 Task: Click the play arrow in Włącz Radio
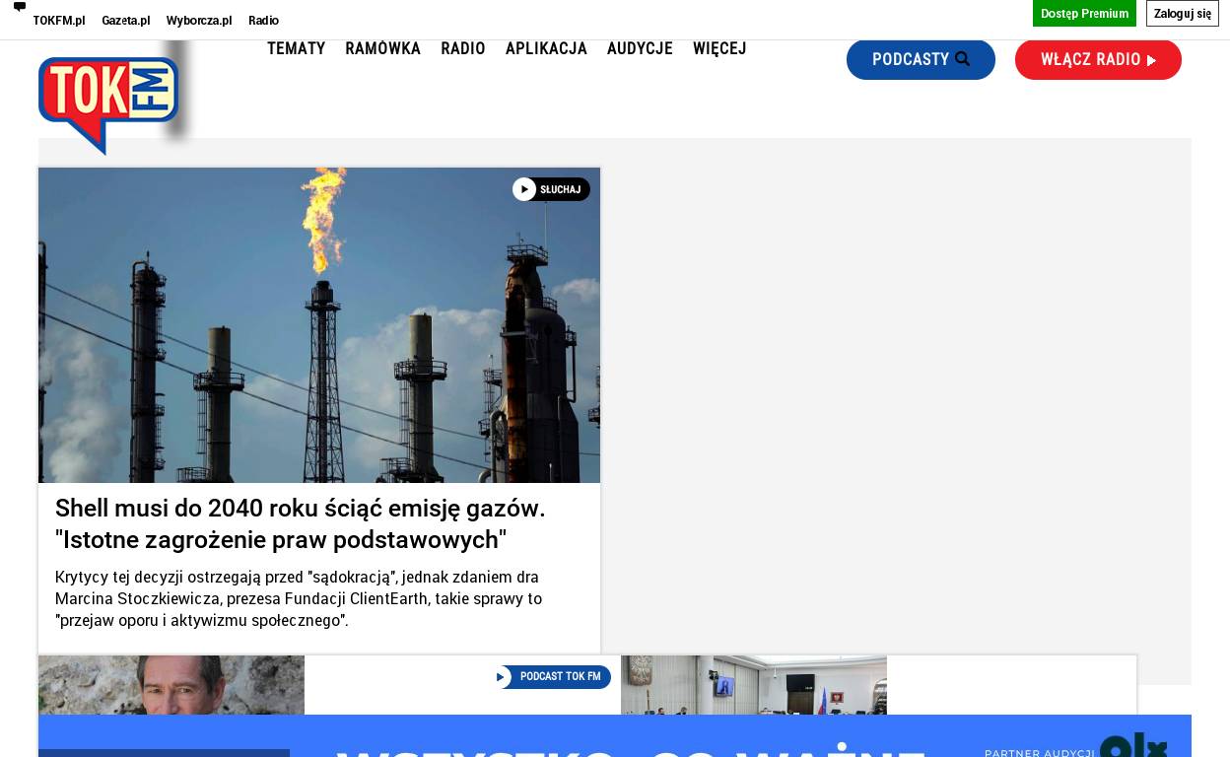coord(1151,60)
